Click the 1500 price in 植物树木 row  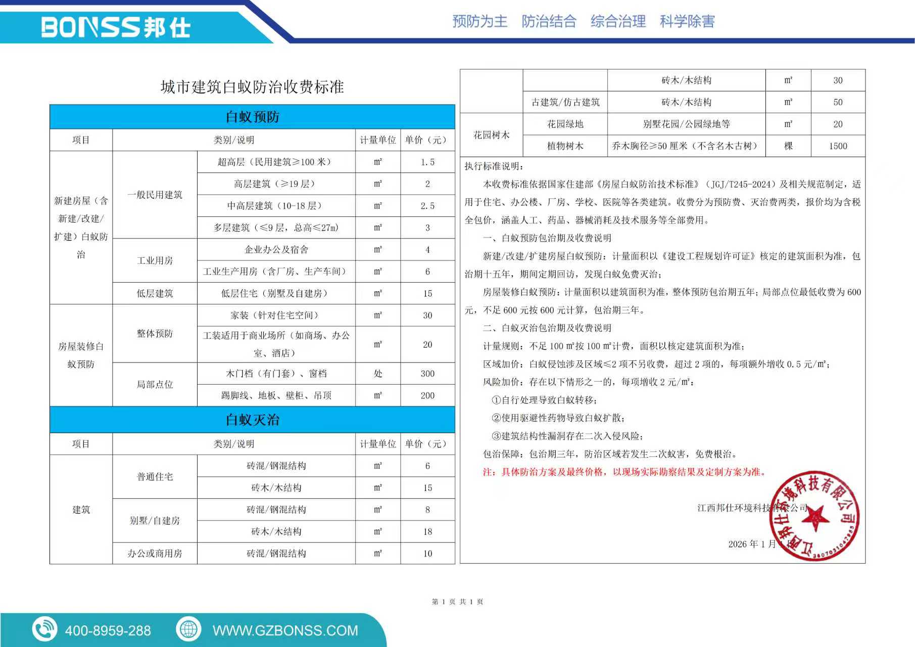tap(838, 146)
